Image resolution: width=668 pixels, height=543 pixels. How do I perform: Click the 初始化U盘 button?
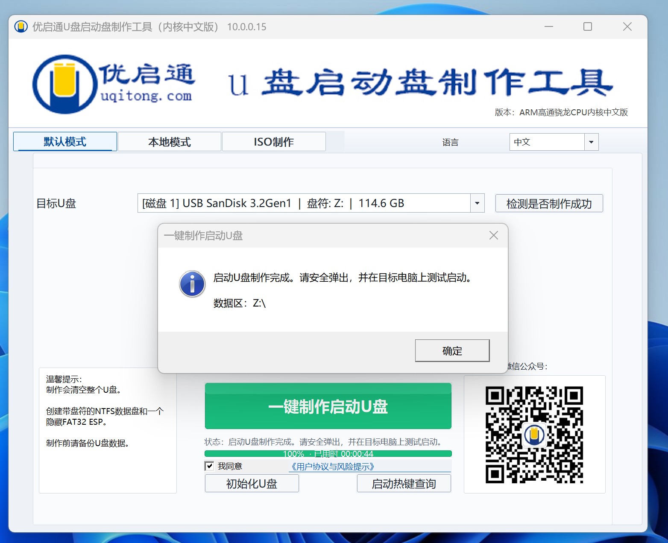click(252, 484)
